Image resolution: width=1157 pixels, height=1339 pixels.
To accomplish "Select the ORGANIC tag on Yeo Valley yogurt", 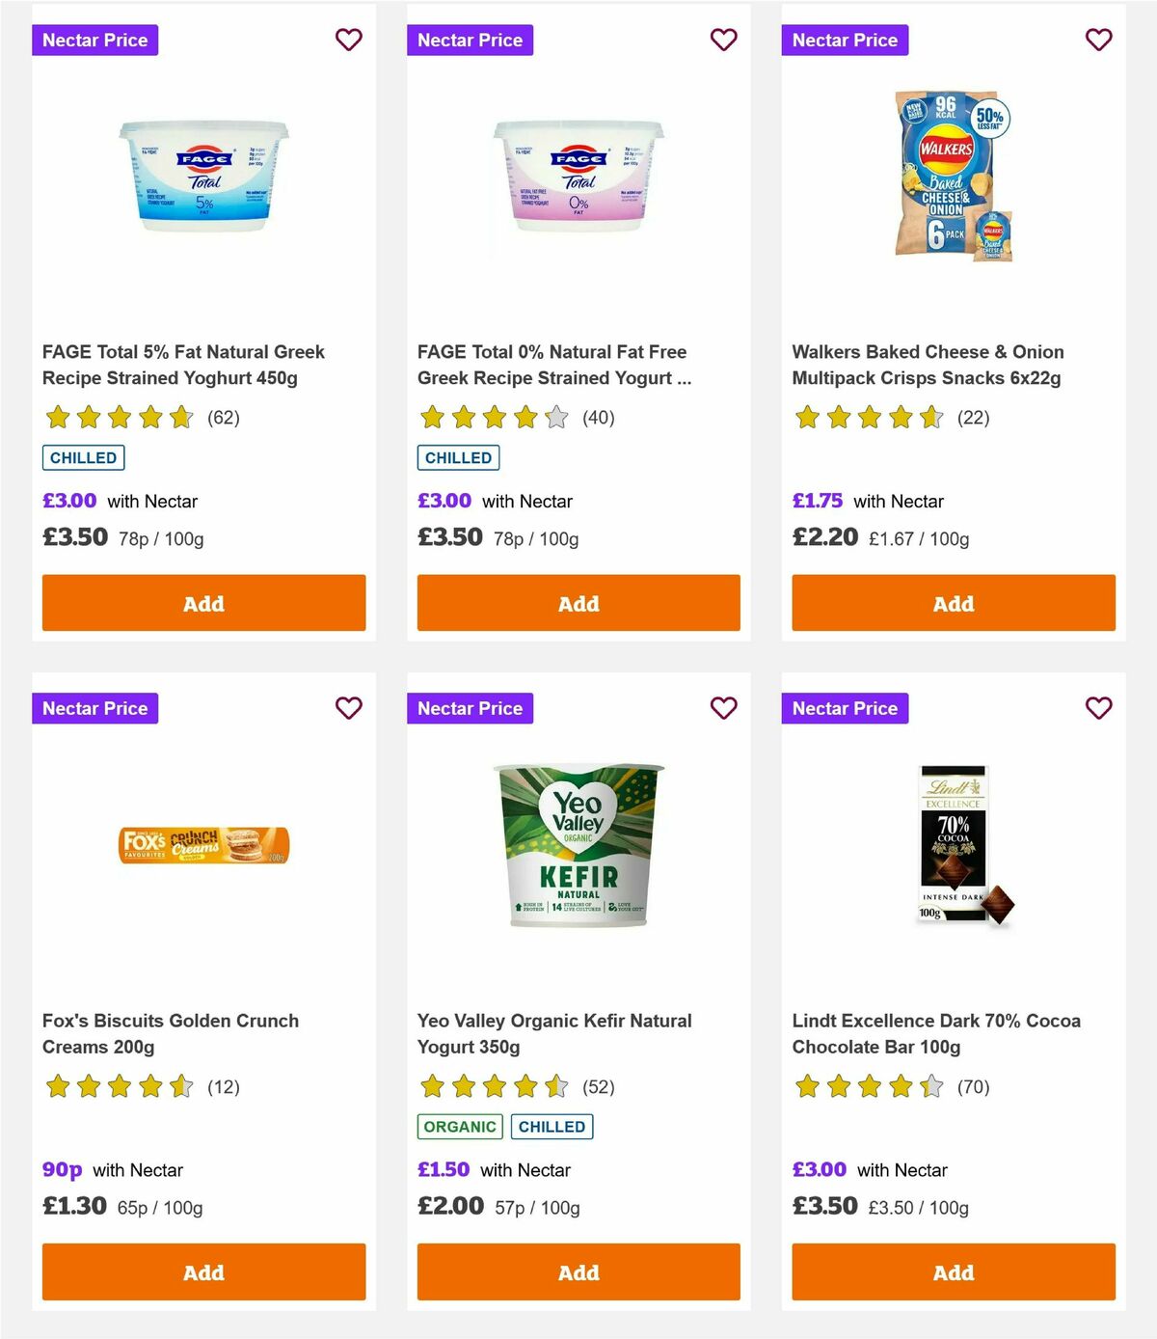I will pyautogui.click(x=459, y=1126).
